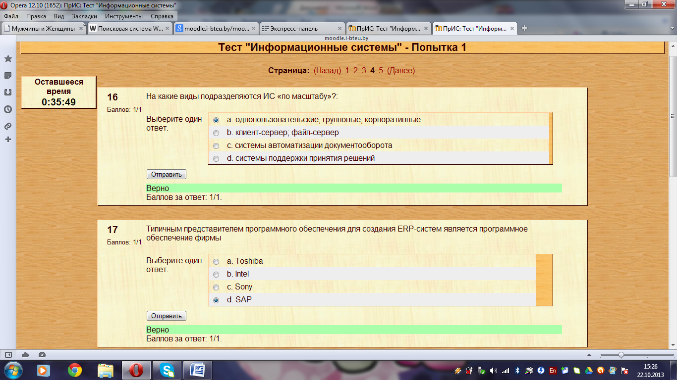Open Windows Explorer folder on taskbar
The image size is (677, 380).
coord(106,370)
